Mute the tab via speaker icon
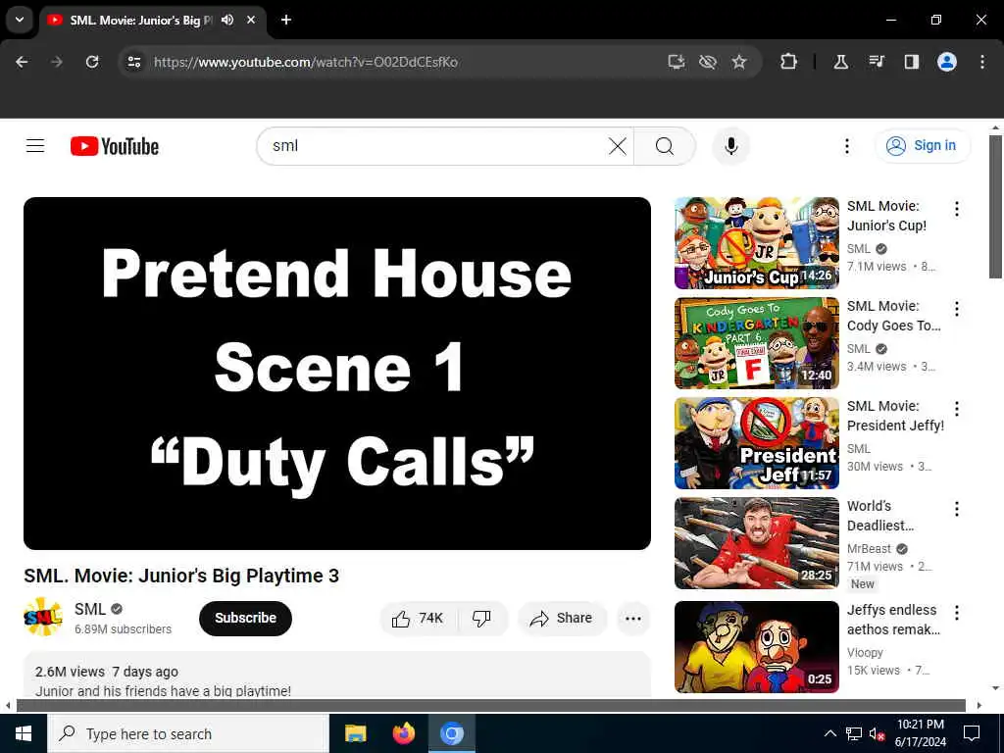The image size is (1004, 753). coord(227,20)
